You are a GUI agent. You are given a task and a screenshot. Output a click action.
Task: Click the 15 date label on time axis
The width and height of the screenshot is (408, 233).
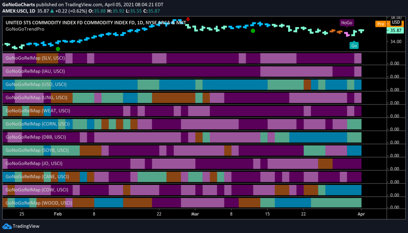[x=267, y=214]
